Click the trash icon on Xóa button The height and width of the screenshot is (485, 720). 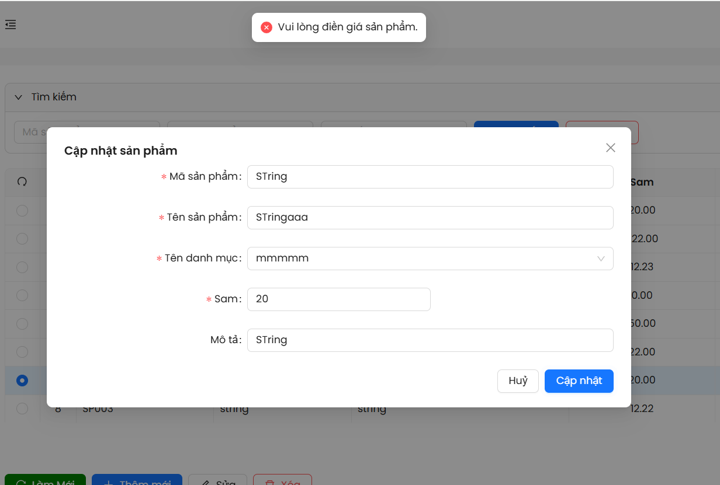270,482
